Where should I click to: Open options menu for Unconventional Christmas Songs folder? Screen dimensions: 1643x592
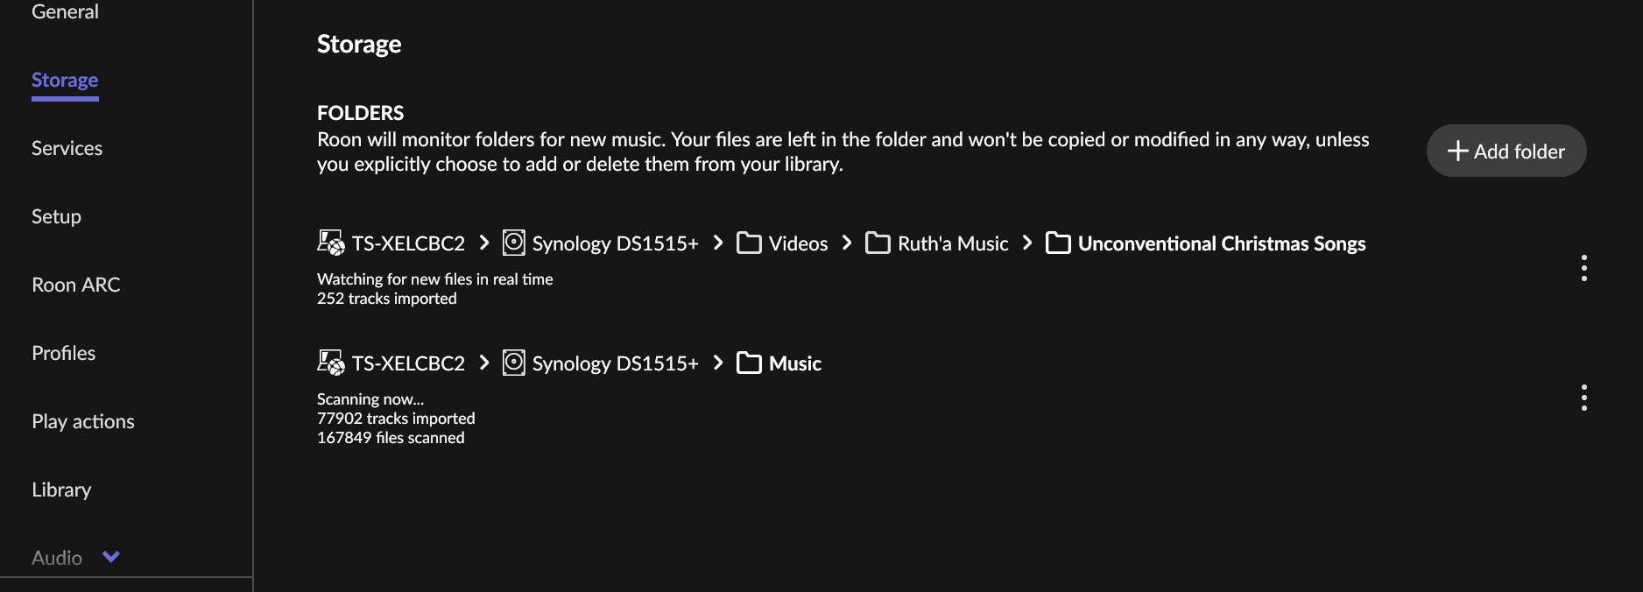pos(1583,268)
